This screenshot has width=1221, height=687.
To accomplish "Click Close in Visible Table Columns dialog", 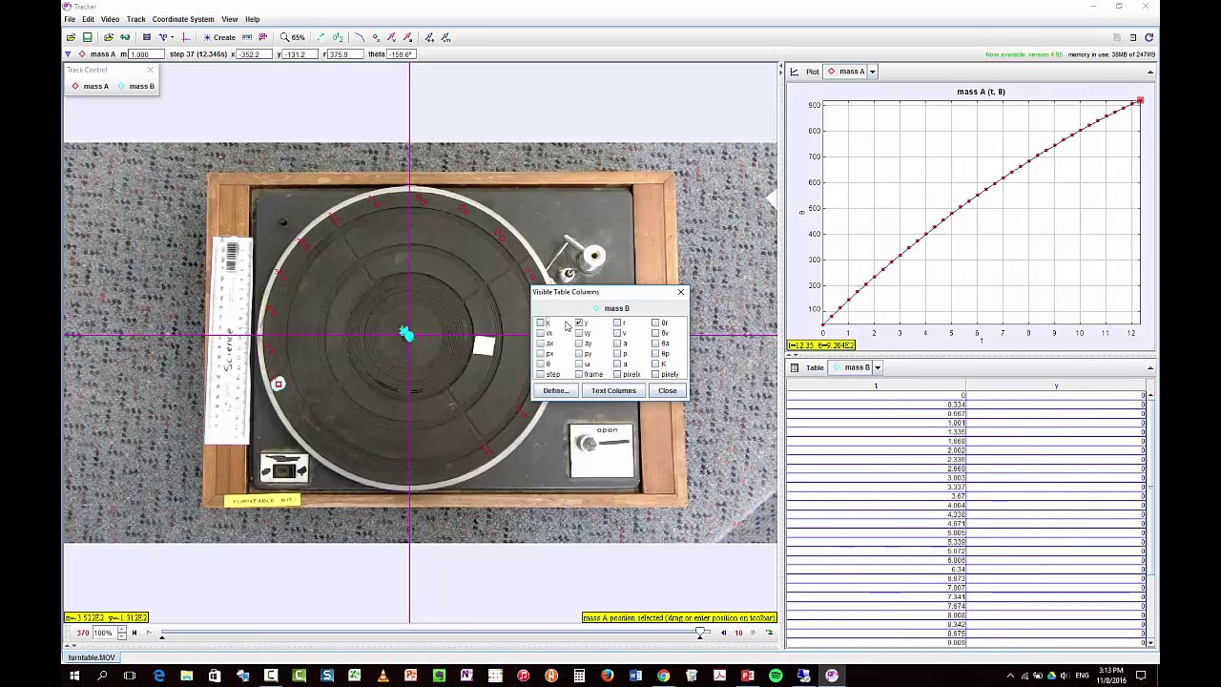I will tap(667, 391).
